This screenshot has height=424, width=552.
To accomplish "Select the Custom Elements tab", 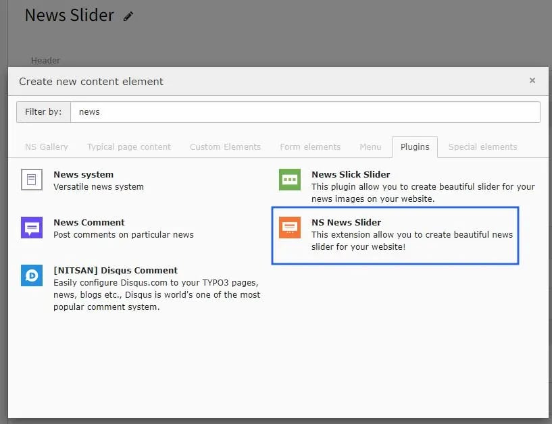I will 225,147.
